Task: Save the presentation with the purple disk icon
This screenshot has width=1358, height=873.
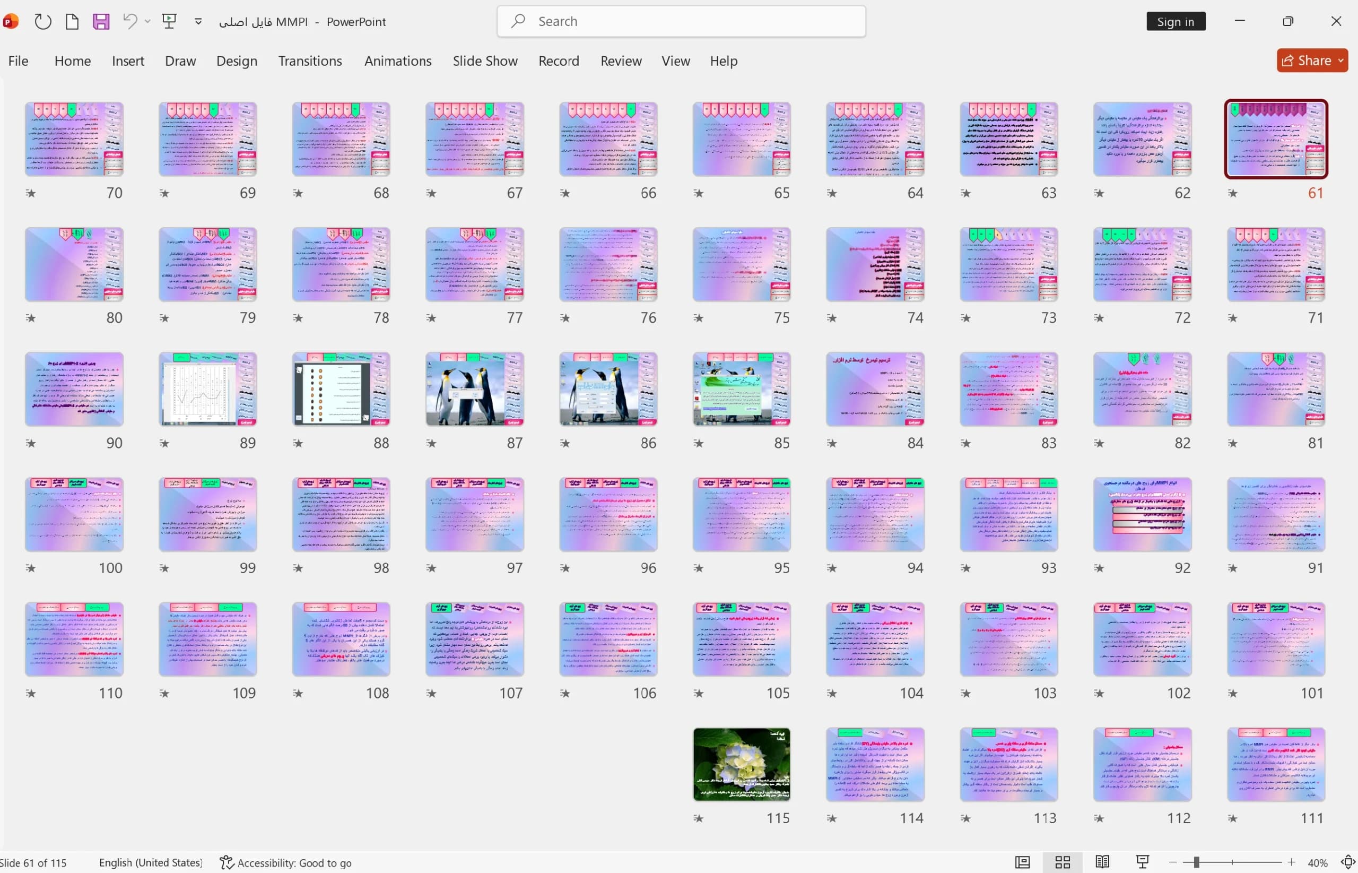Action: (101, 22)
